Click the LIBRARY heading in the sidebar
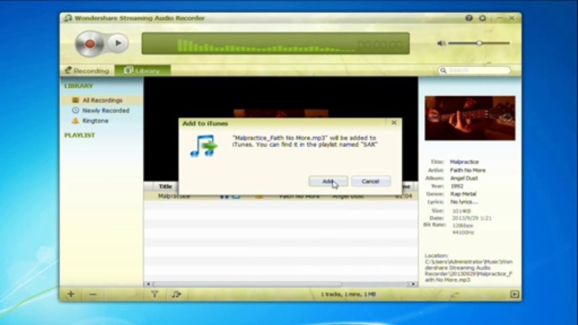 pos(79,86)
